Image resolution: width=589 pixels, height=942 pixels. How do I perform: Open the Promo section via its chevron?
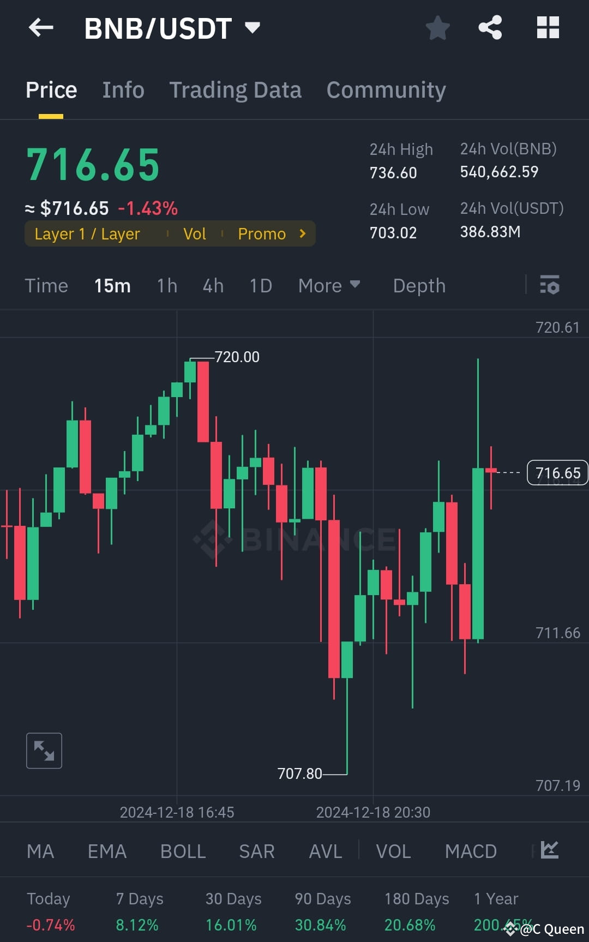click(x=302, y=233)
